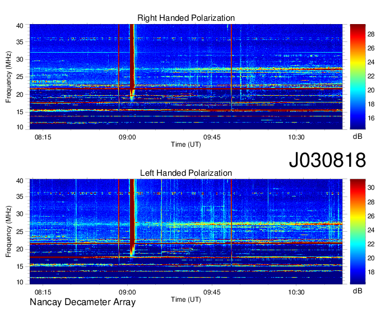This screenshot has width=381, height=309.
Task: Click the 'Left Handed Polarization' plot title
Action: (x=186, y=173)
